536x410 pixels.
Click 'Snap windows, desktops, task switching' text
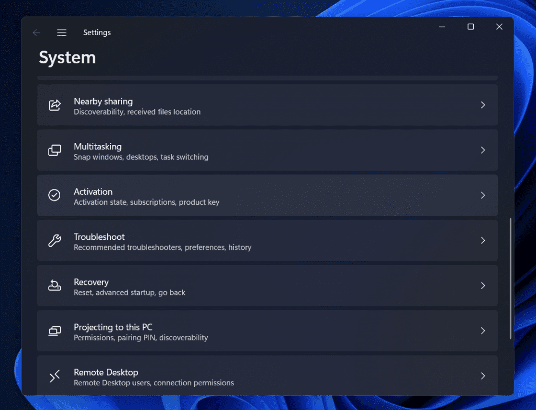[141, 157]
